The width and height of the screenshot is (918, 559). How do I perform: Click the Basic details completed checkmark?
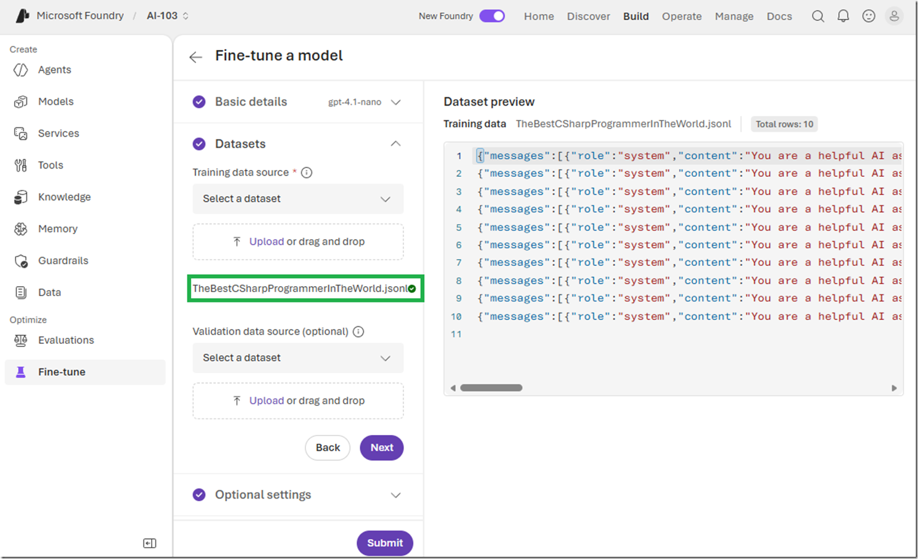pos(199,102)
